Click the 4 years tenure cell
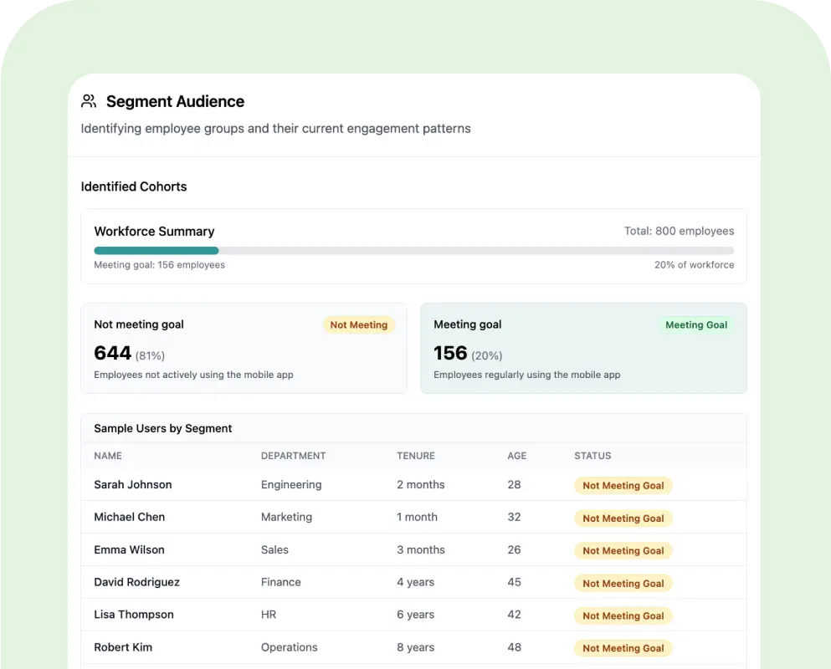Screen dimensions: 831x669 (x=415, y=582)
